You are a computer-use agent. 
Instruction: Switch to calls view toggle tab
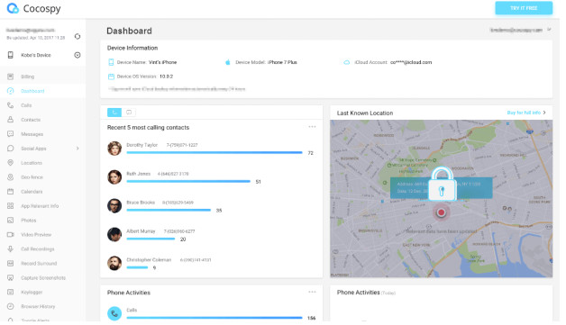[114, 113]
